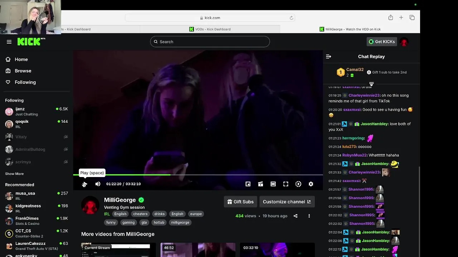
Task: Expand the gift leaderboard chevron
Action: click(x=371, y=84)
